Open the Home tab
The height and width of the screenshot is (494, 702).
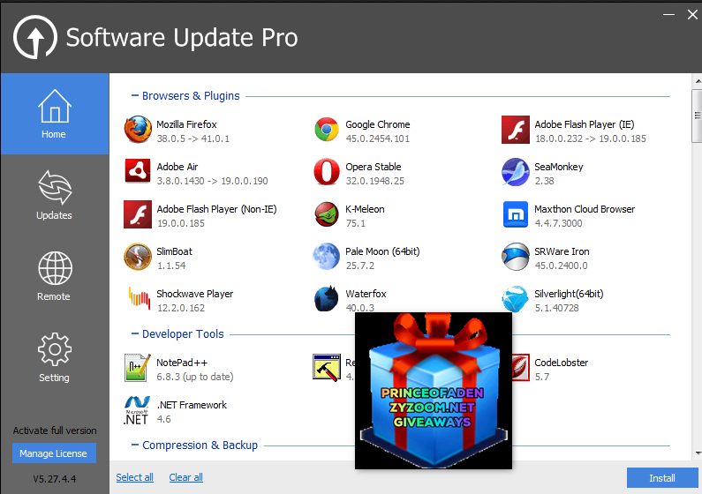(55, 114)
